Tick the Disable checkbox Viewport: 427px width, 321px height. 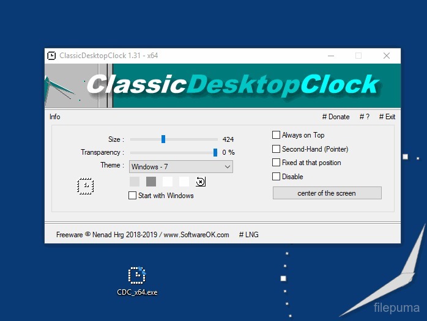[x=277, y=177]
